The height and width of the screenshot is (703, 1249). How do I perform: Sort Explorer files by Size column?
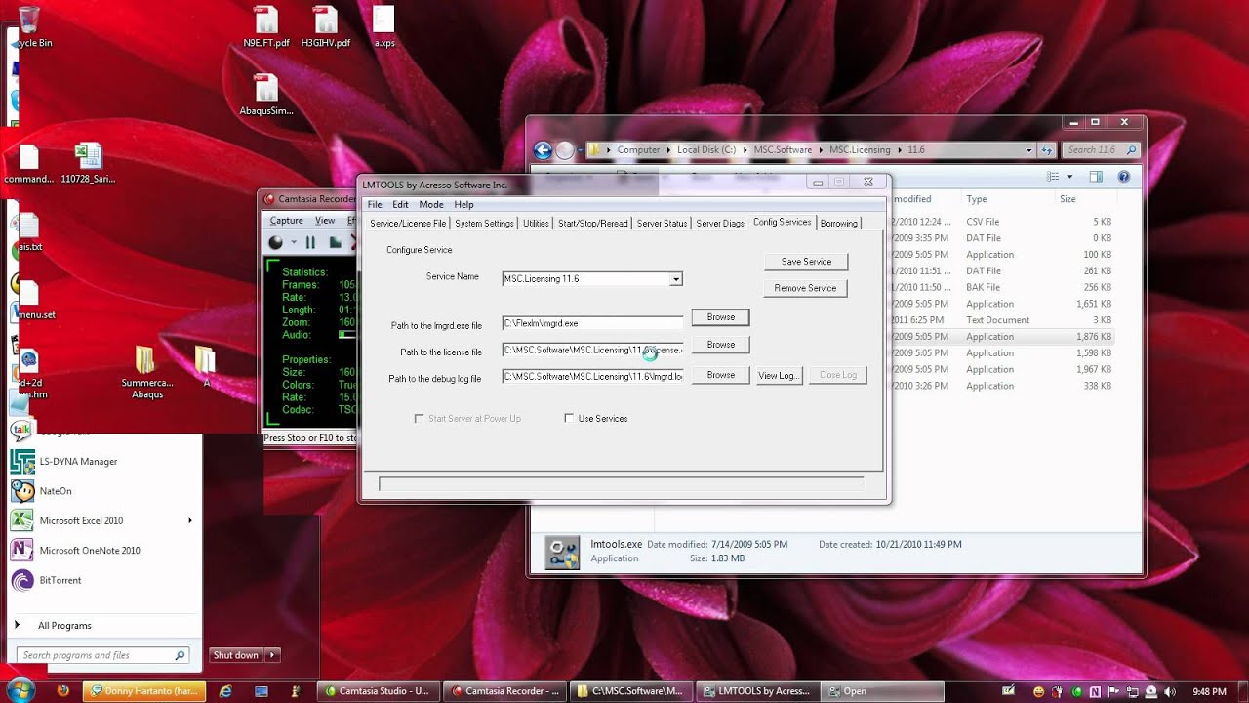click(1068, 199)
